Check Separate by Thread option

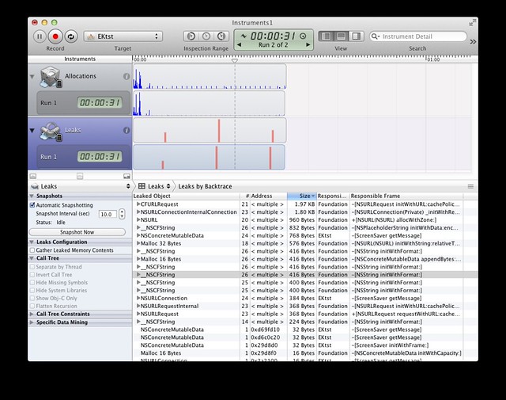(x=32, y=267)
